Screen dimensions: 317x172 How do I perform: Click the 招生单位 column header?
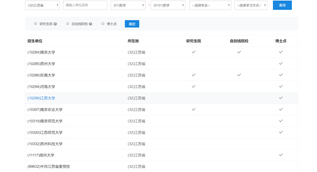pyautogui.click(x=35, y=41)
